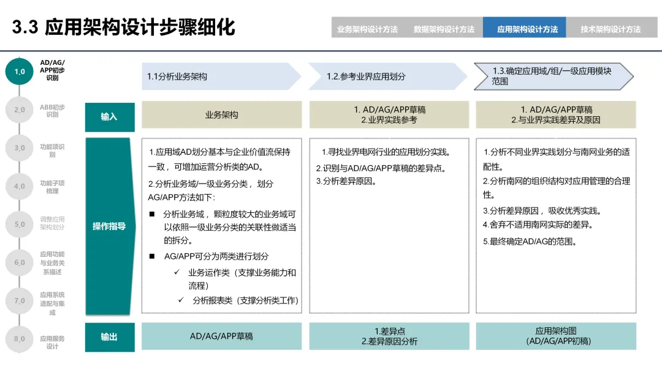The height and width of the screenshot is (372, 662).
Task: Click text 1.寻找业界电网行业的应用划分实践
Action: coord(386,152)
